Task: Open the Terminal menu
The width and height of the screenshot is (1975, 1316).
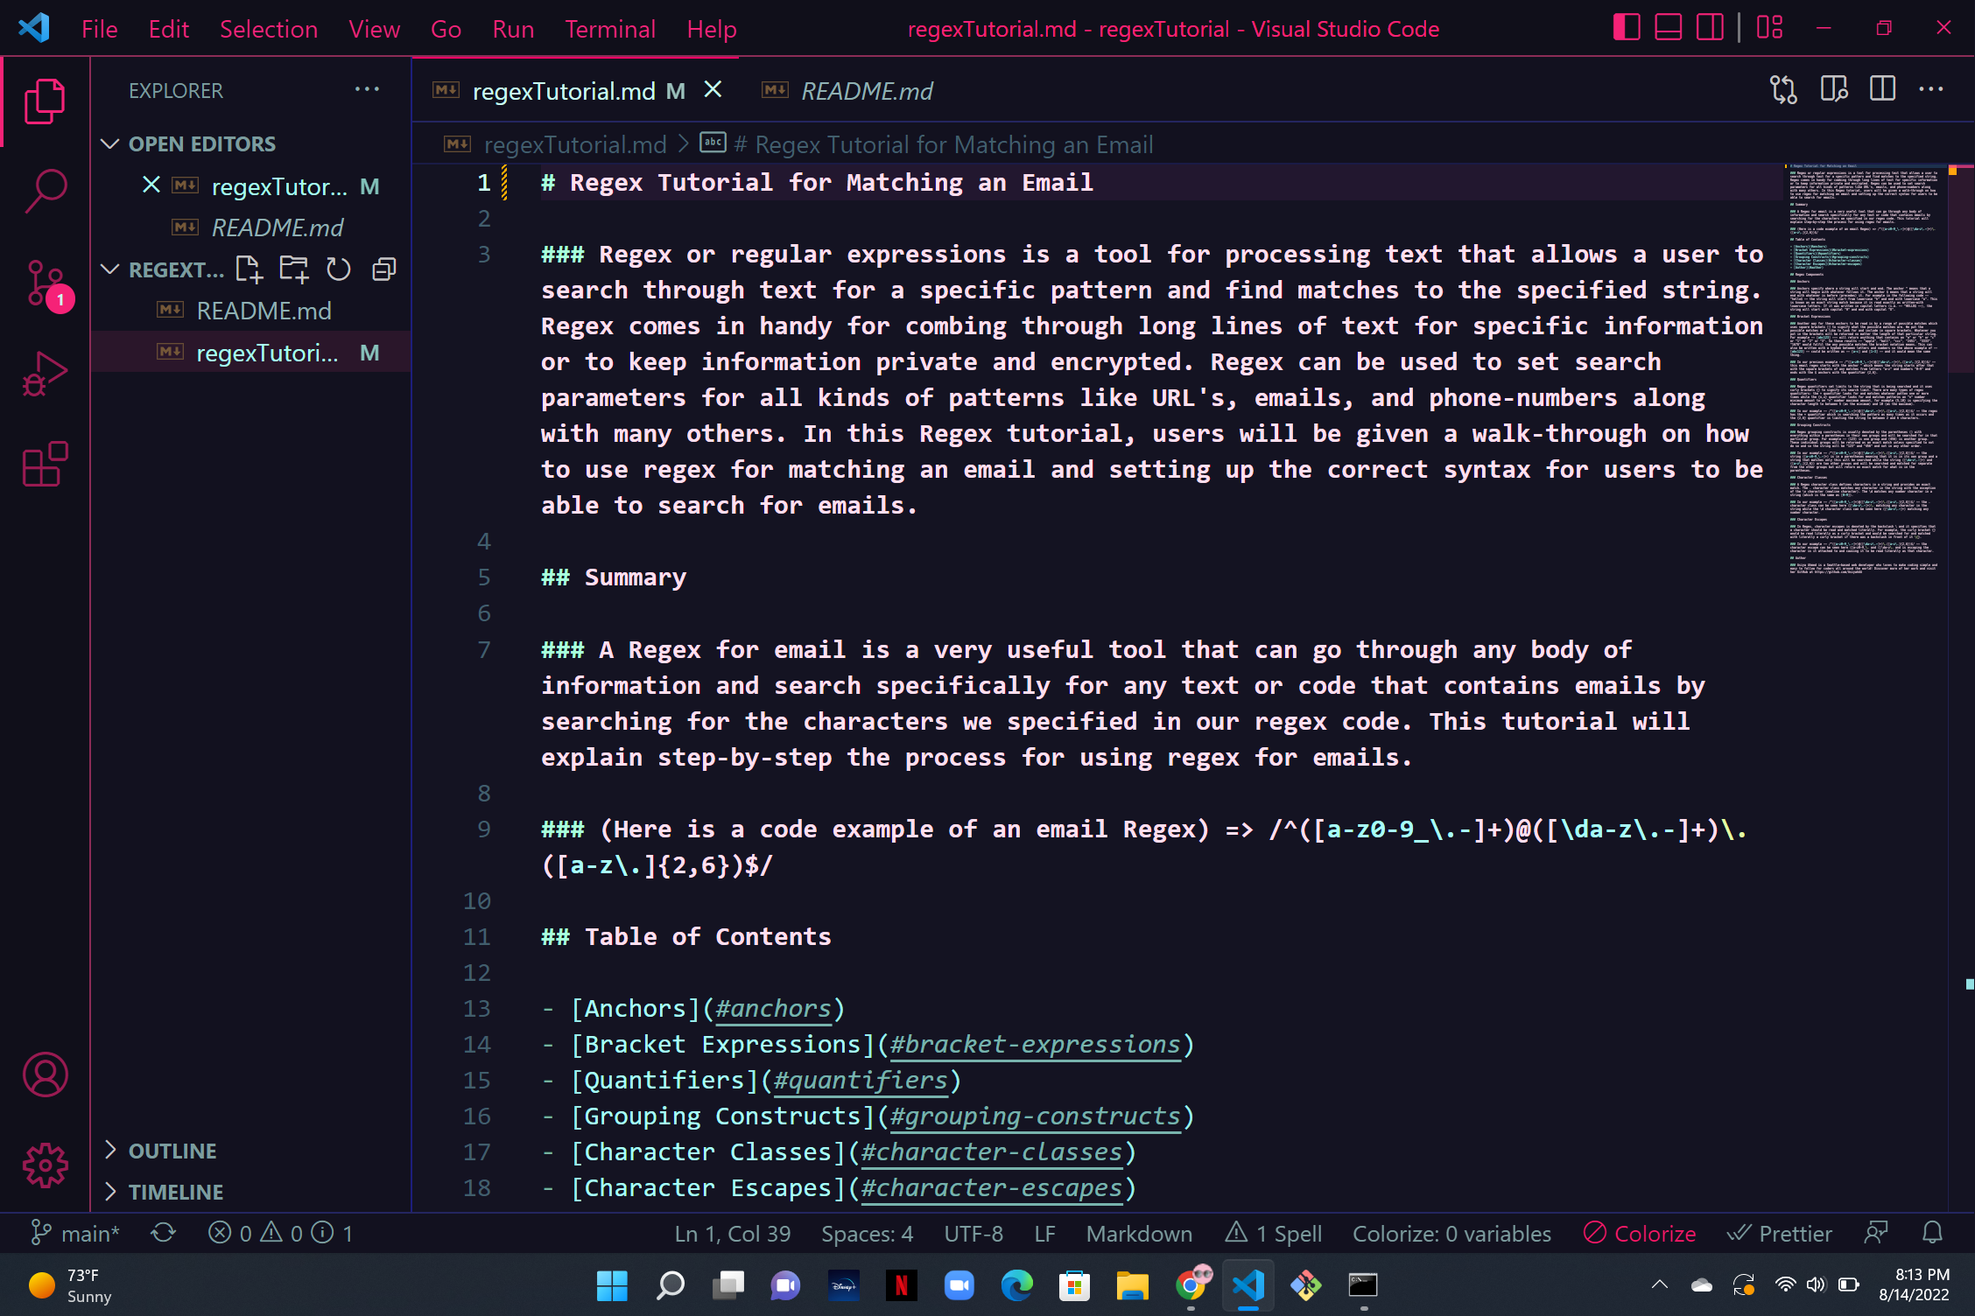Action: [x=610, y=29]
